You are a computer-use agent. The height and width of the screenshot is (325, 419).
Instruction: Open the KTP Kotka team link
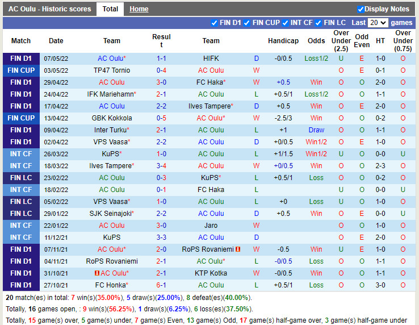tap(211, 273)
